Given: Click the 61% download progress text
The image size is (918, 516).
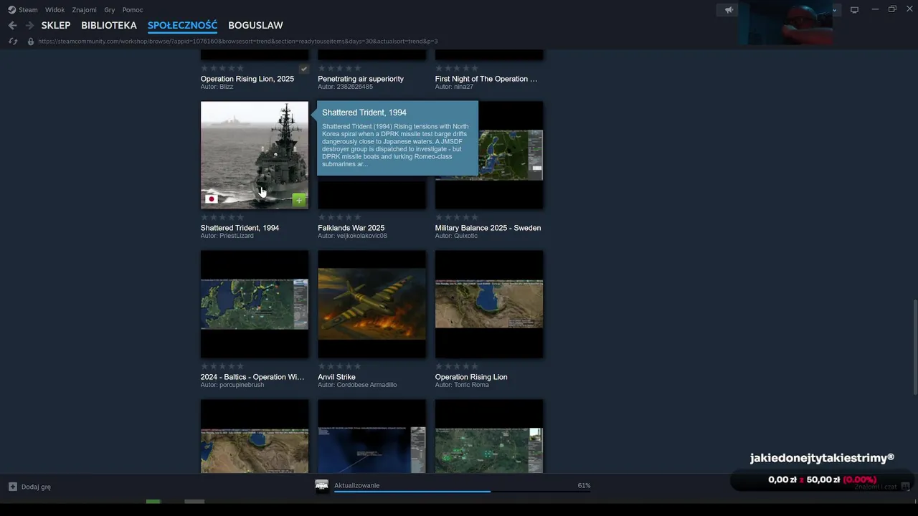Looking at the screenshot, I should pyautogui.click(x=584, y=485).
